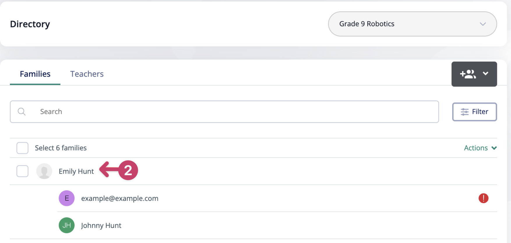This screenshot has width=511, height=243.
Task: Open Emily Hunt family name
Action: (76, 171)
